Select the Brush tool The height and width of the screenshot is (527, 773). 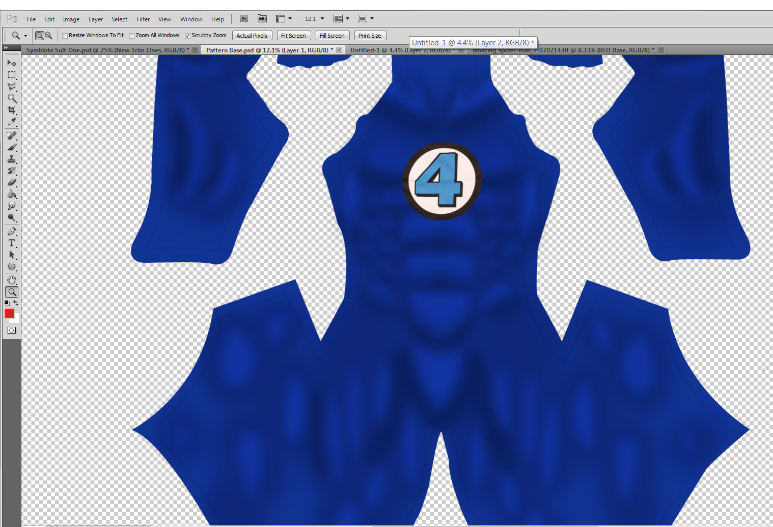pos(12,147)
